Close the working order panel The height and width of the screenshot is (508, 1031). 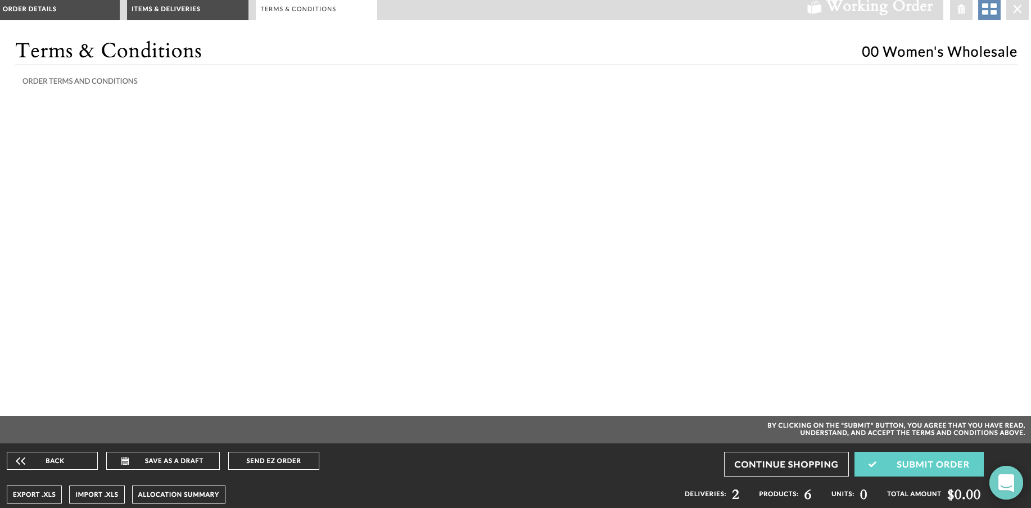[1018, 10]
